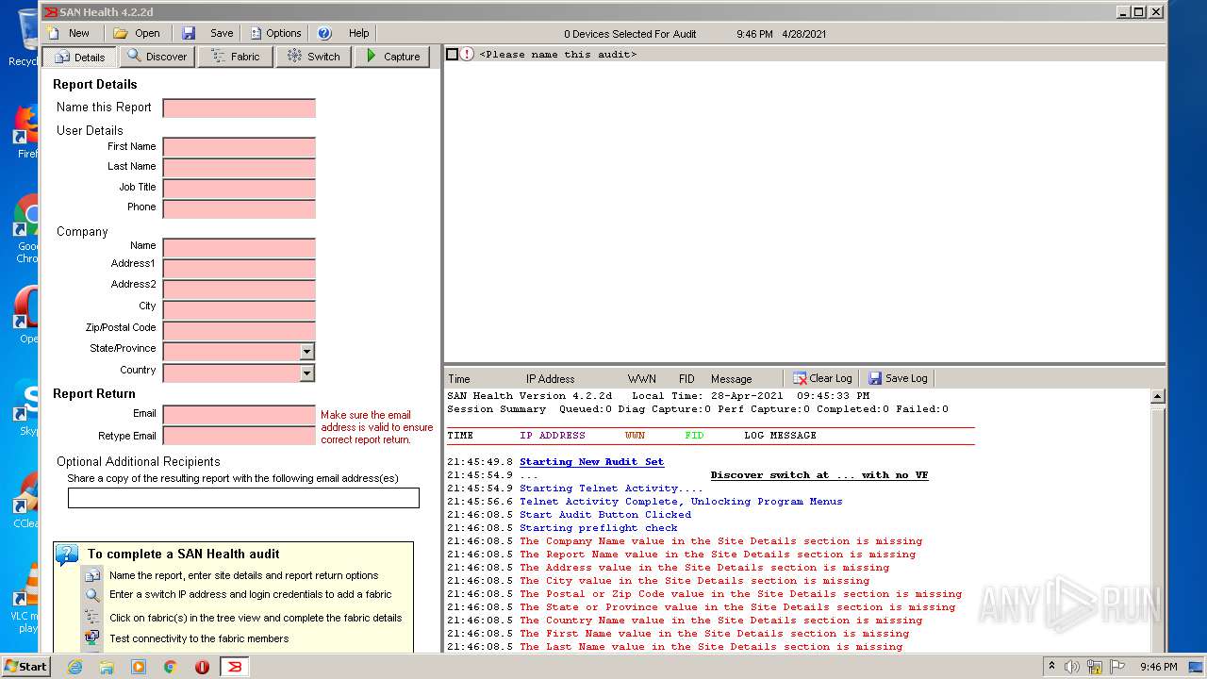The height and width of the screenshot is (679, 1207).
Task: Toggle the audit checkbox in tree view
Action: pyautogui.click(x=452, y=55)
